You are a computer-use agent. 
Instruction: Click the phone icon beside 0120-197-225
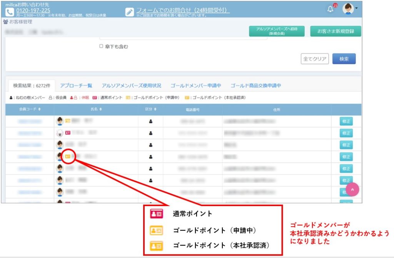(10, 12)
